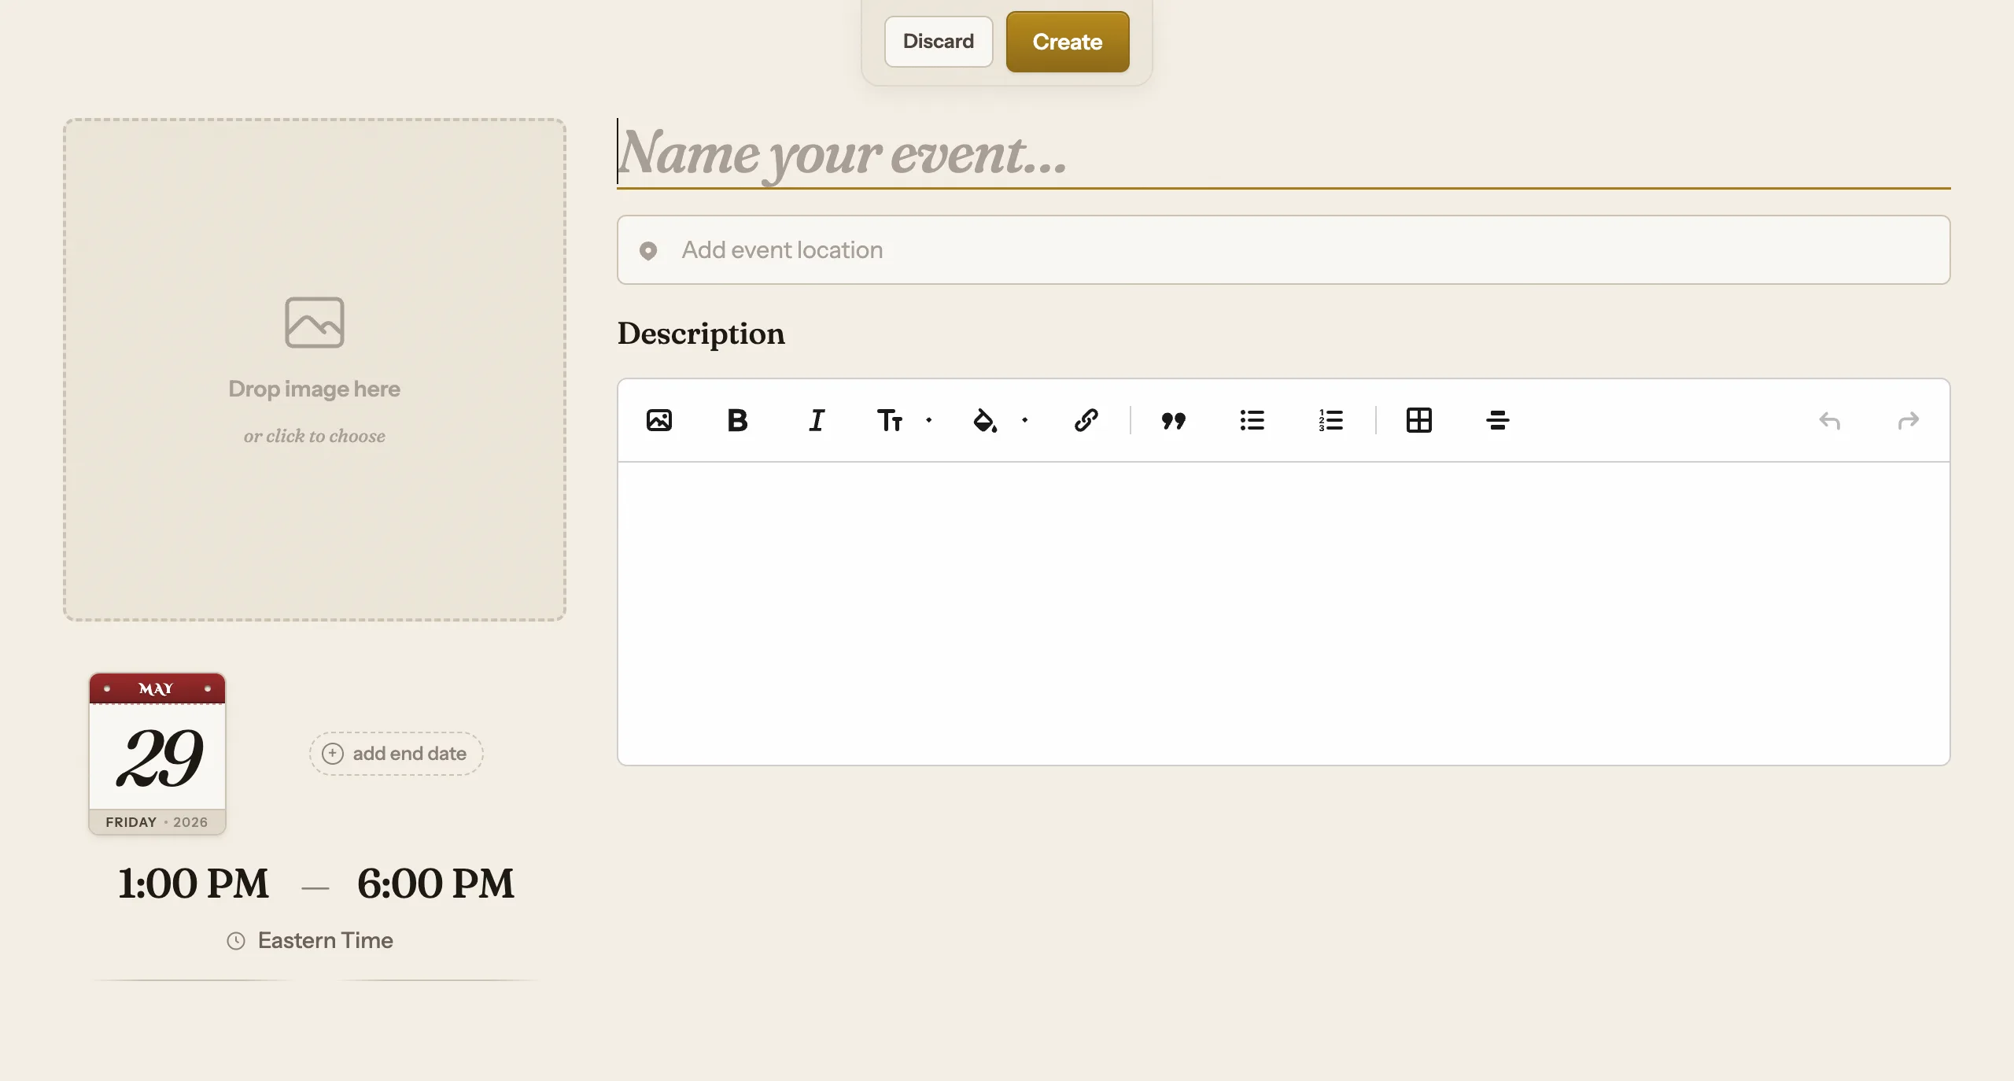Image resolution: width=2014 pixels, height=1081 pixels.
Task: Click the Create button
Action: click(1067, 42)
